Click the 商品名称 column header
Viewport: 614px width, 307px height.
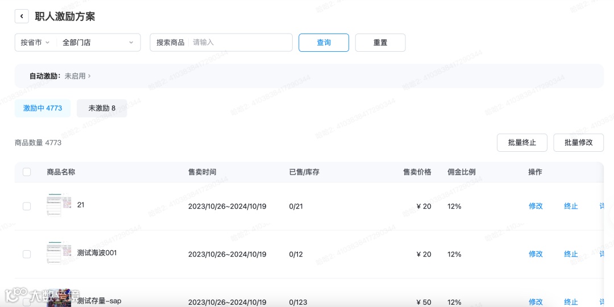[61, 172]
